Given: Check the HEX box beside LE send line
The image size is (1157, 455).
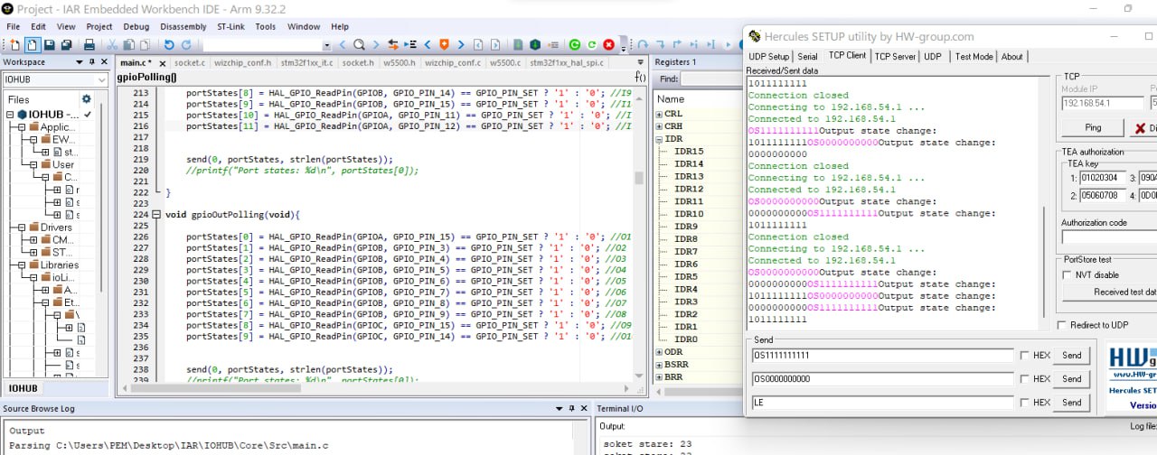Looking at the screenshot, I should (x=1024, y=403).
